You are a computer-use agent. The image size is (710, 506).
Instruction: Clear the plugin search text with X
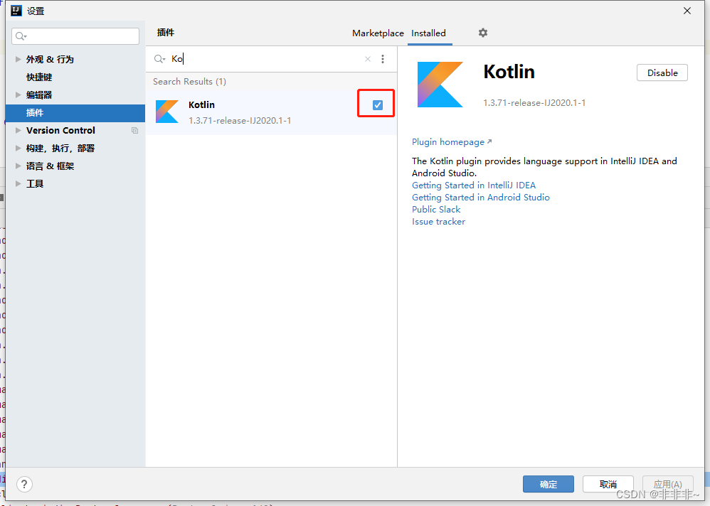[x=368, y=59]
